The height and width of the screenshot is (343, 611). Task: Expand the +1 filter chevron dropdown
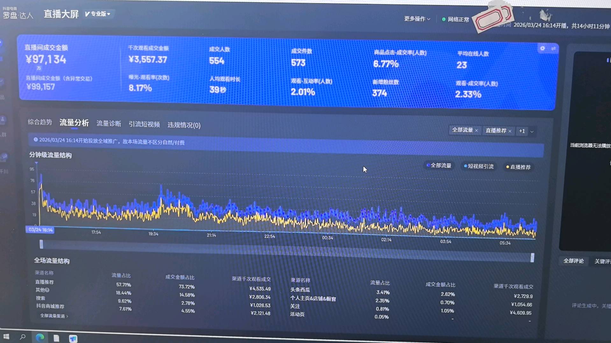pyautogui.click(x=532, y=131)
